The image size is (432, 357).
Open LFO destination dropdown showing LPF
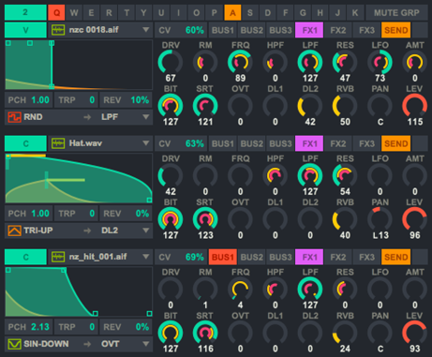(145, 117)
